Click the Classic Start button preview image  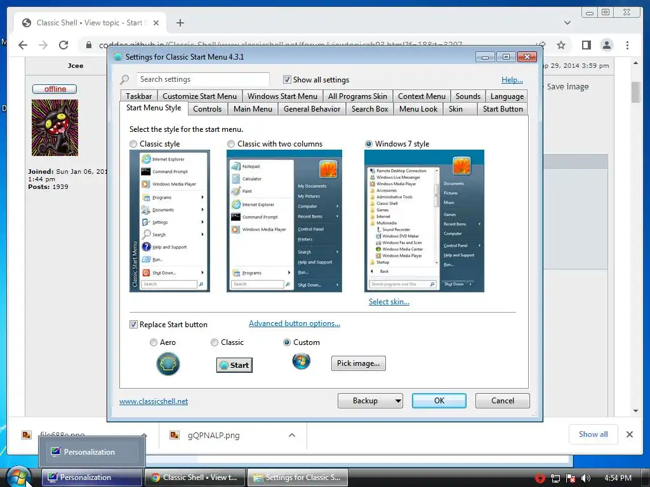[234, 365]
